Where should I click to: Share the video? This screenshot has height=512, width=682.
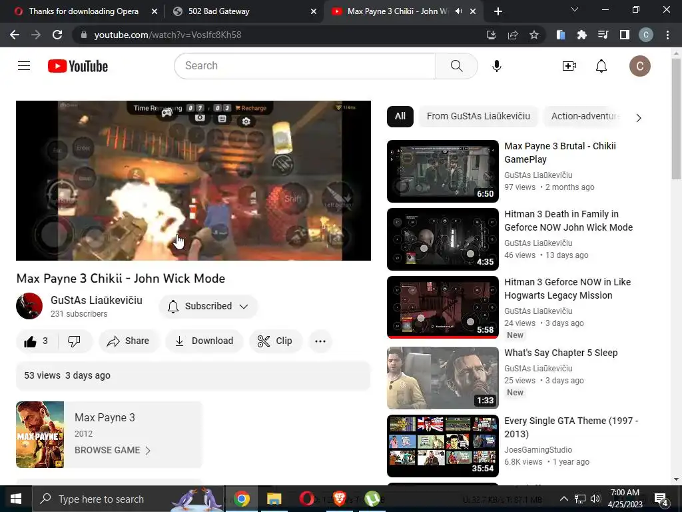point(129,341)
